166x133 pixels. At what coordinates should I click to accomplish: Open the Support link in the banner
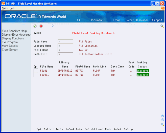pyautogui.click(x=157, y=20)
